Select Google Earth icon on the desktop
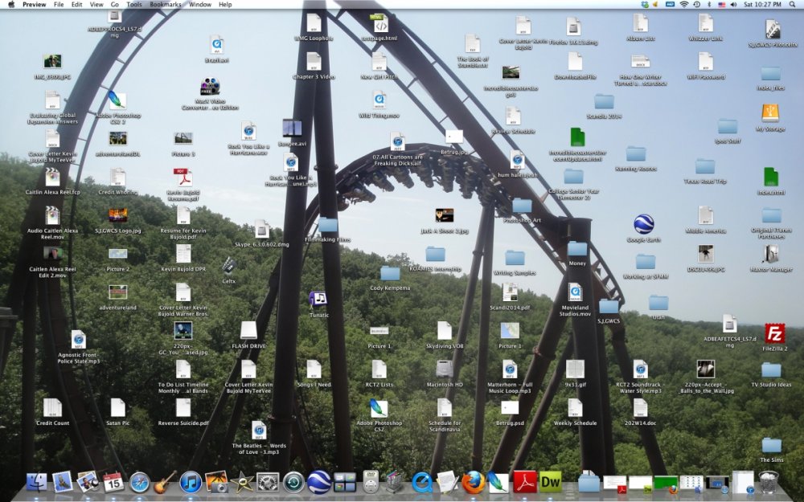804x502 pixels. point(643,225)
